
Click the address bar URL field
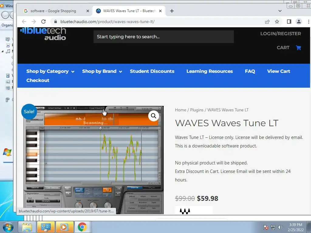[x=159, y=22]
